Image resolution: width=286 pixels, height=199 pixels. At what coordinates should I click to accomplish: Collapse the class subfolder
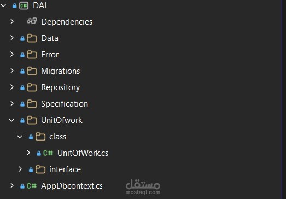click(20, 137)
